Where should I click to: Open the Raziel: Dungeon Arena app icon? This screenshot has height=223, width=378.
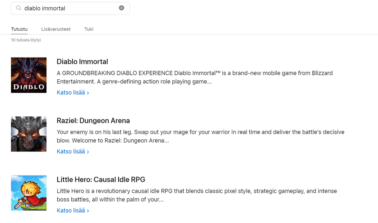click(x=29, y=134)
